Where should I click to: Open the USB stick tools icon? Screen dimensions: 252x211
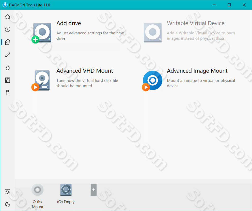pos(8,93)
